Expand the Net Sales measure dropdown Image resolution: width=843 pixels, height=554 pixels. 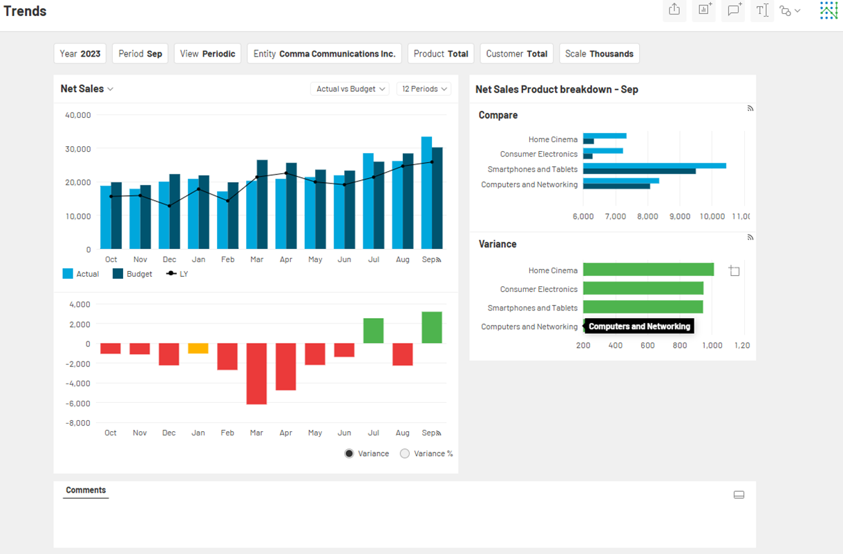(x=87, y=89)
